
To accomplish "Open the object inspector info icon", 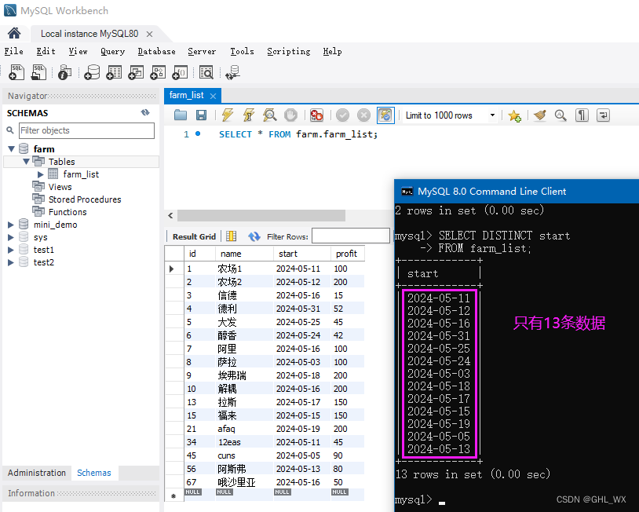I will pyautogui.click(x=64, y=72).
